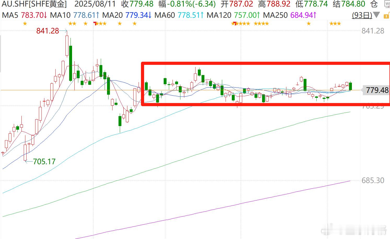Click the opening price 开787.02
Screen dimensions: 390x239
(237, 4)
